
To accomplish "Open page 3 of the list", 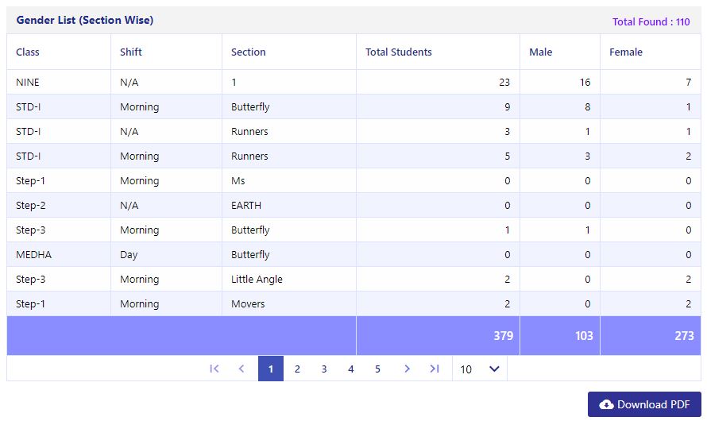I will click(324, 369).
